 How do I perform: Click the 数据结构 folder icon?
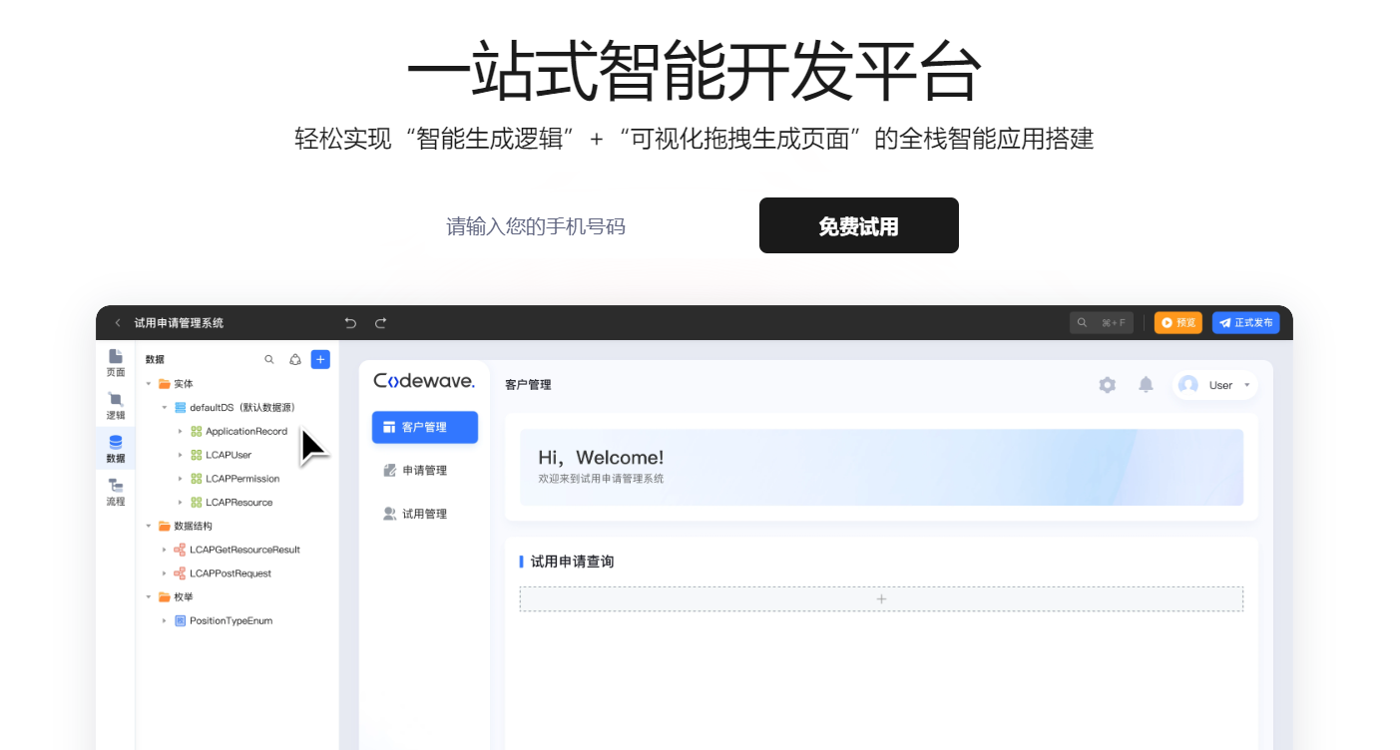click(165, 526)
